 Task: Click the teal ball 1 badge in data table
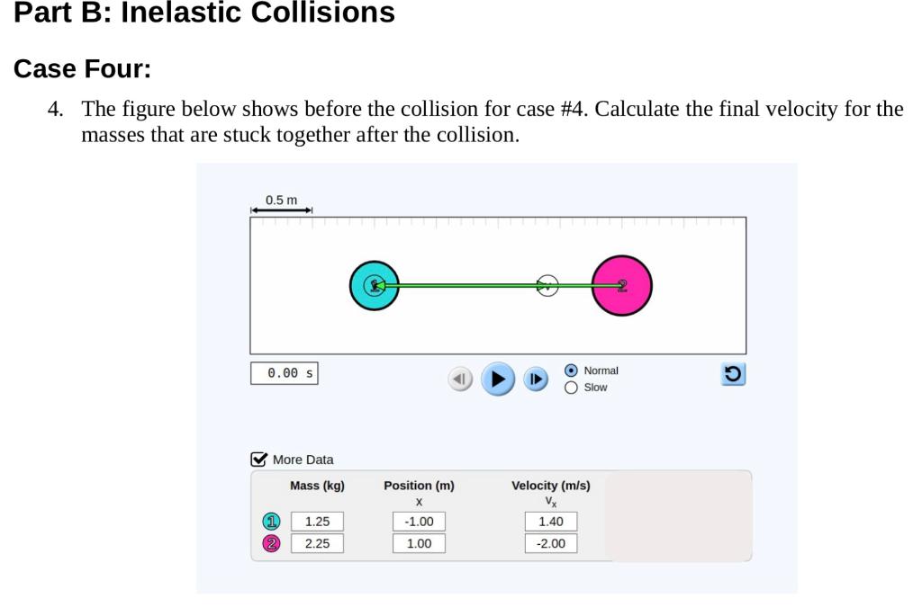[269, 521]
